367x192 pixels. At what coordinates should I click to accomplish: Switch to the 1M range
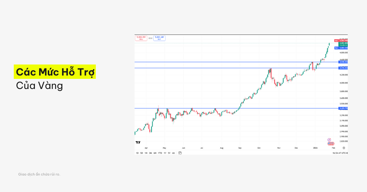[146, 153]
